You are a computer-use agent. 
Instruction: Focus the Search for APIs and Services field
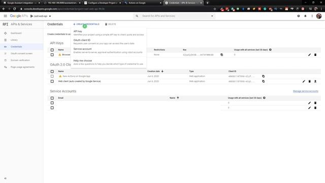[175, 16]
